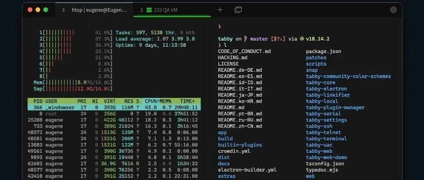424x180 pixels.
Task: Click the CODE_OF_CONDUCT.md file name
Action: point(244,51)
